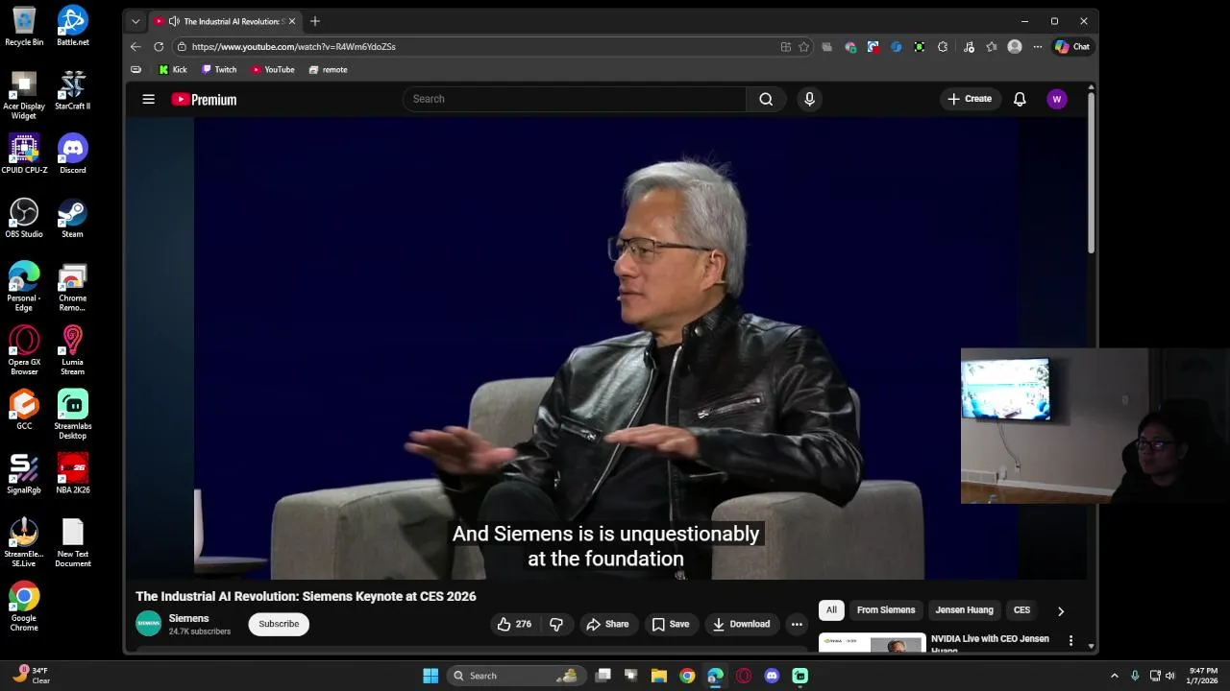The height and width of the screenshot is (691, 1230).
Task: Open Google Chrome desktop shortcut
Action: pyautogui.click(x=24, y=606)
